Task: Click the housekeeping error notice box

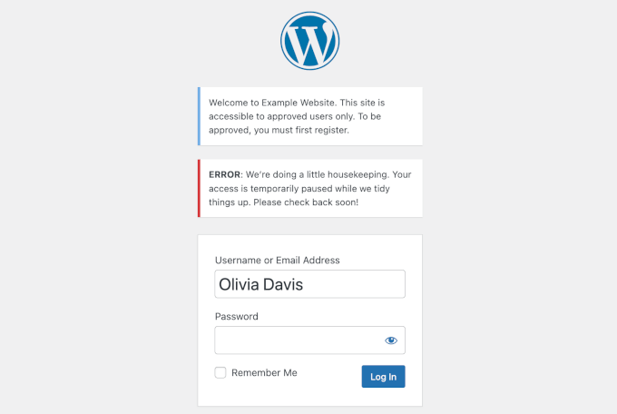Action: click(x=310, y=189)
